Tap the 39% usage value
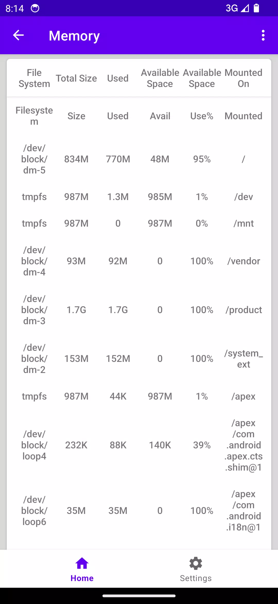The width and height of the screenshot is (278, 604). coord(202,445)
